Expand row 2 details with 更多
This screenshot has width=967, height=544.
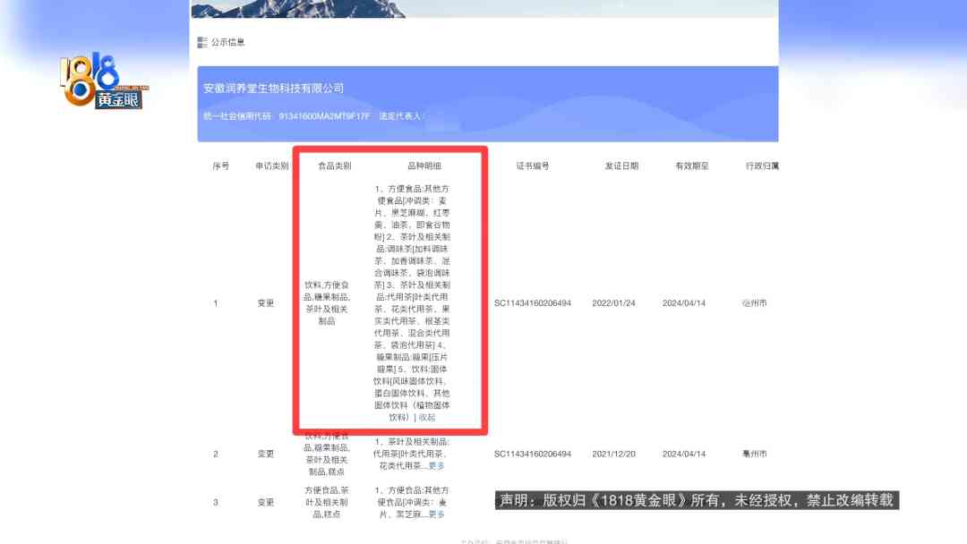436,465
